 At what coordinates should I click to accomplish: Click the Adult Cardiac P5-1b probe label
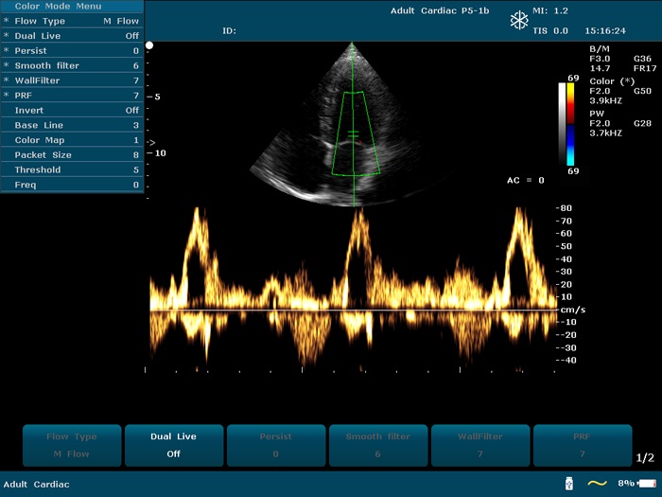pyautogui.click(x=440, y=11)
